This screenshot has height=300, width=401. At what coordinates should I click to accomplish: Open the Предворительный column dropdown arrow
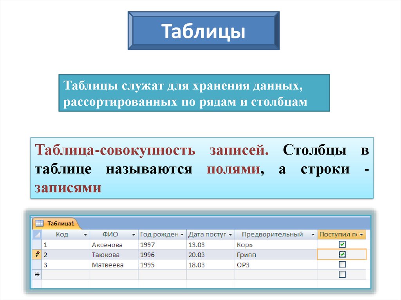click(312, 235)
